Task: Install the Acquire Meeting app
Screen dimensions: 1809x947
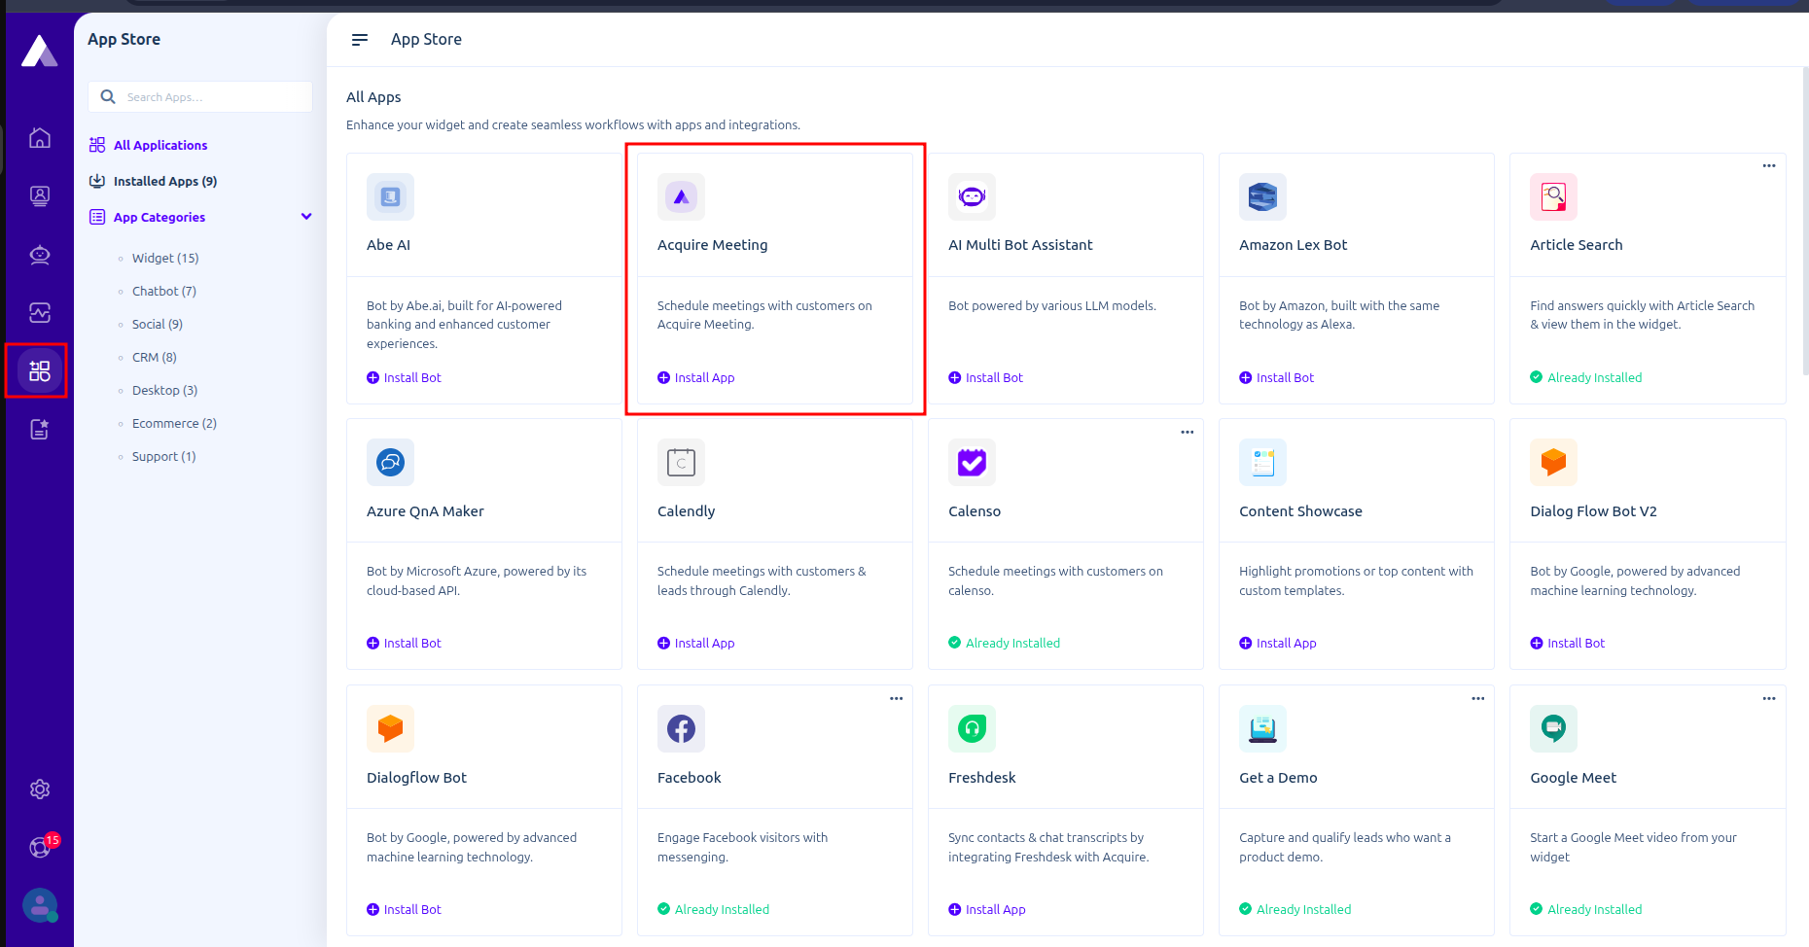Action: pos(696,378)
